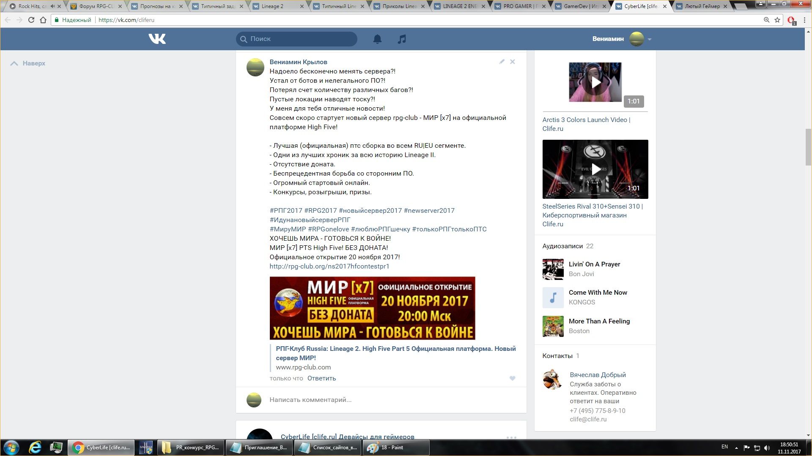Reload the page in Chrome
This screenshot has height=456, width=812.
pyautogui.click(x=31, y=20)
